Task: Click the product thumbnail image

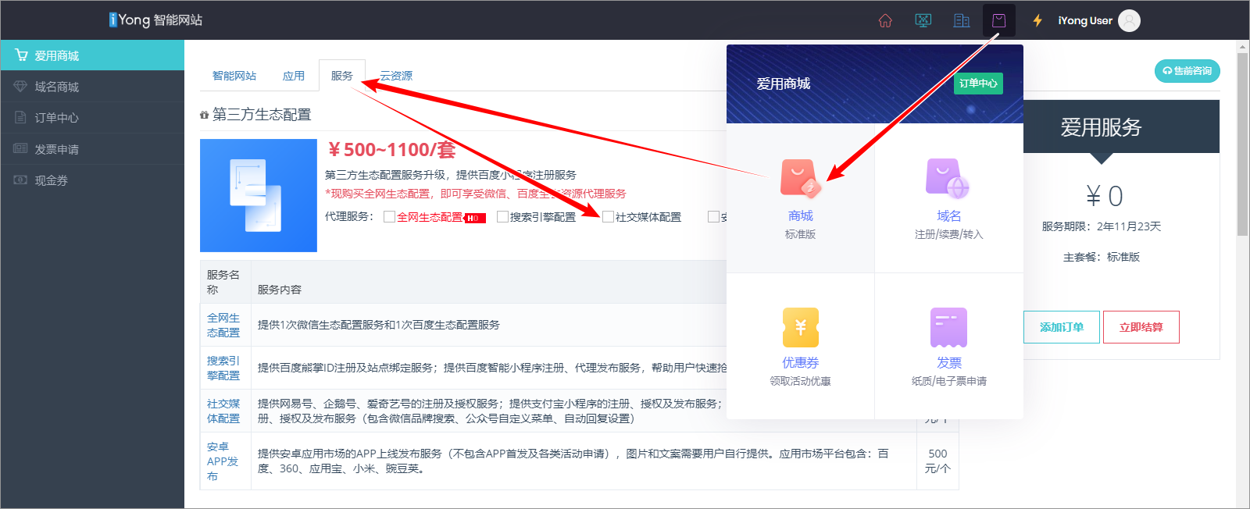Action: [259, 195]
